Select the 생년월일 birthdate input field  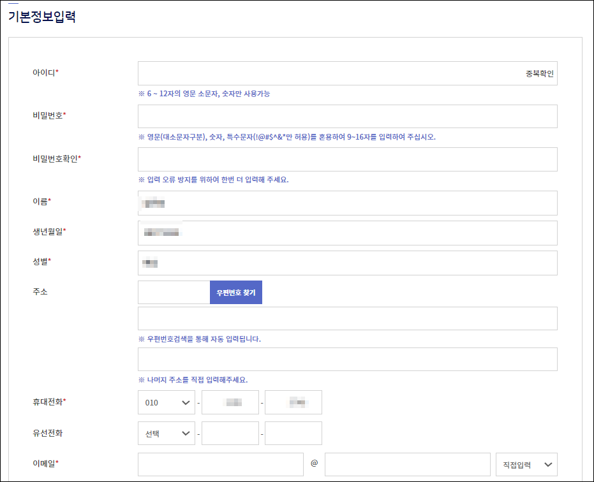[347, 233]
